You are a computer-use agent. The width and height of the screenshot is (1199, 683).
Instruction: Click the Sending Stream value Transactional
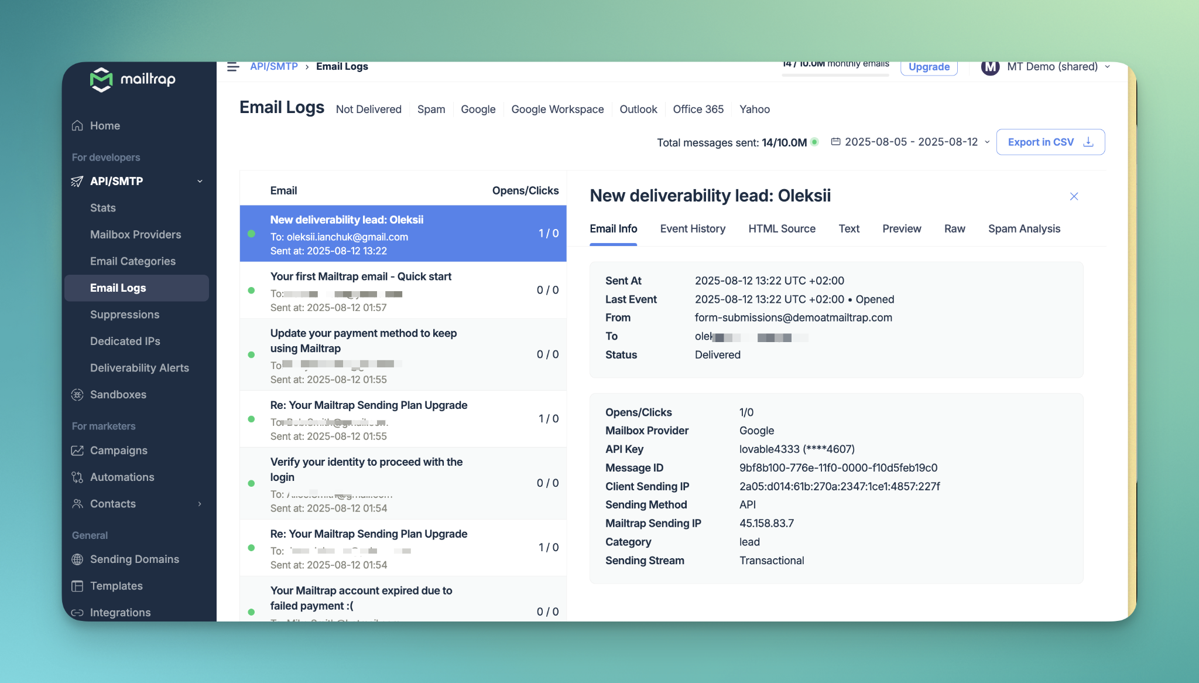[772, 561]
